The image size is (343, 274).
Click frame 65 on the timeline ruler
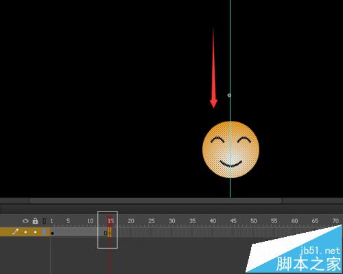315,221
